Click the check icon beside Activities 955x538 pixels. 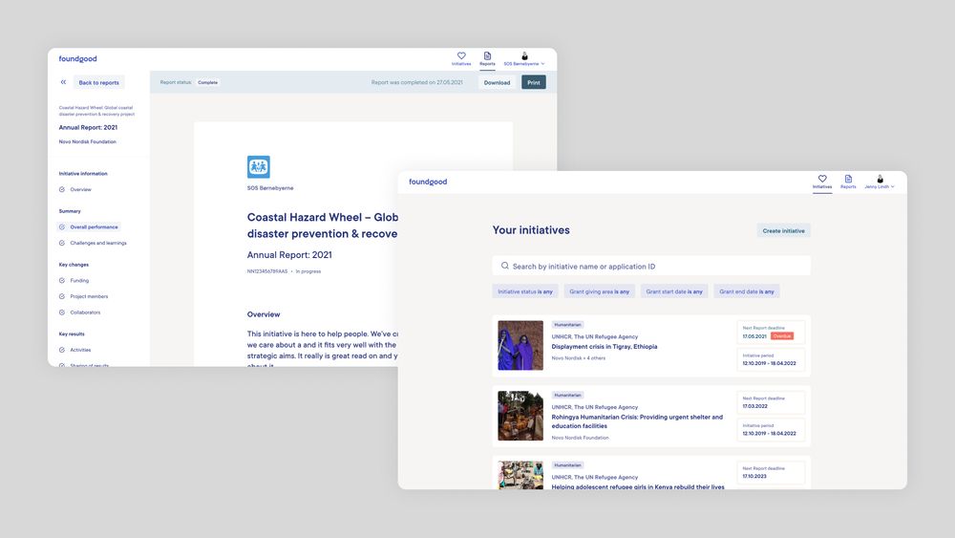coord(62,350)
